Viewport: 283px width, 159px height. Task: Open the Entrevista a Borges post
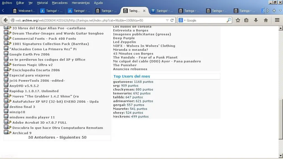[131, 30]
